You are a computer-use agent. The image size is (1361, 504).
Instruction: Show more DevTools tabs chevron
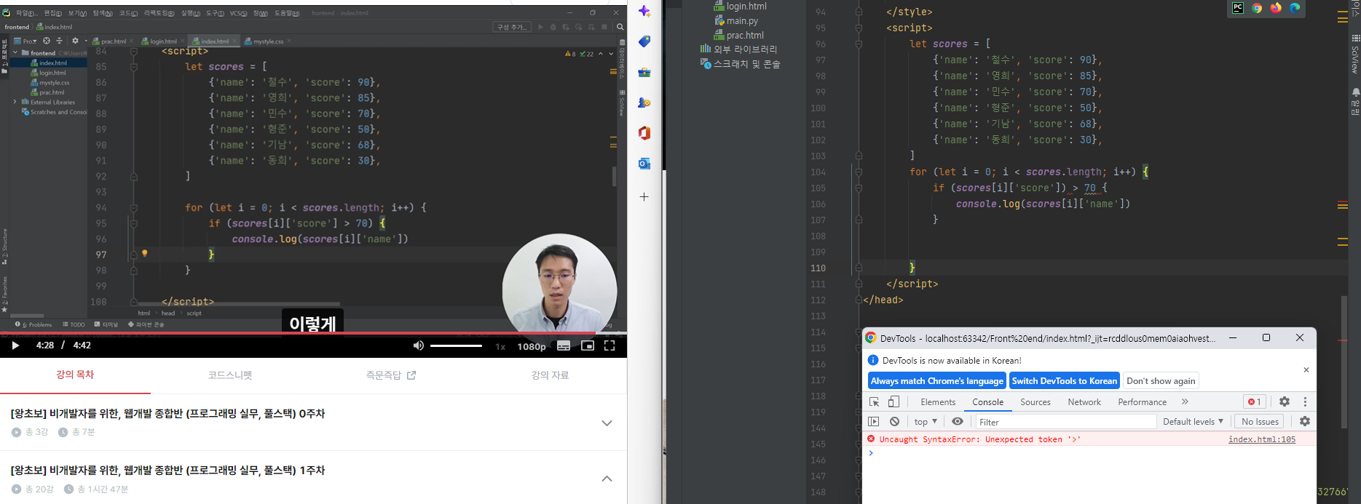[x=1185, y=401]
